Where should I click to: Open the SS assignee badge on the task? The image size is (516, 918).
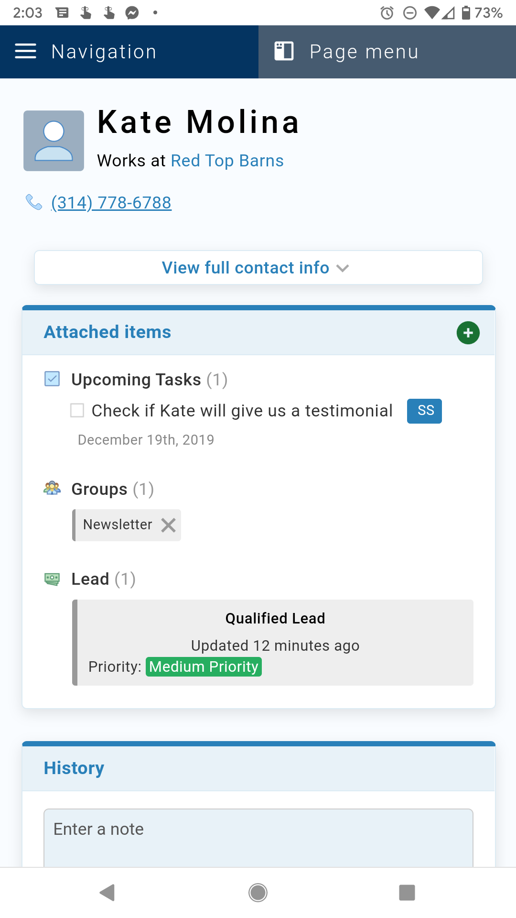tap(424, 411)
